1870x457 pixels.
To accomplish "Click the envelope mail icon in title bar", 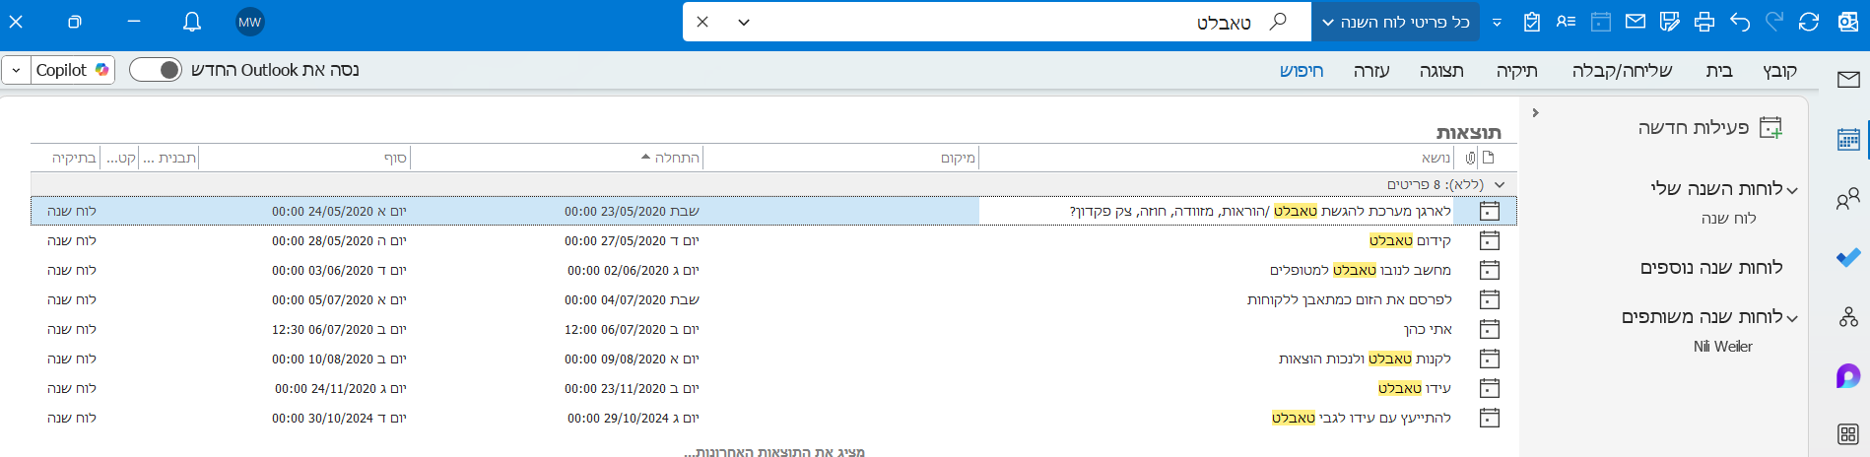I will coord(1636,22).
